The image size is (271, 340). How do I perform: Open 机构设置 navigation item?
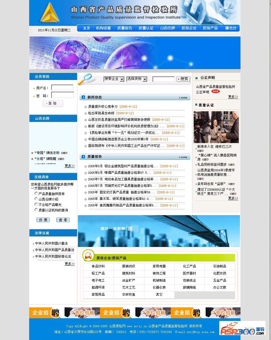103,28
